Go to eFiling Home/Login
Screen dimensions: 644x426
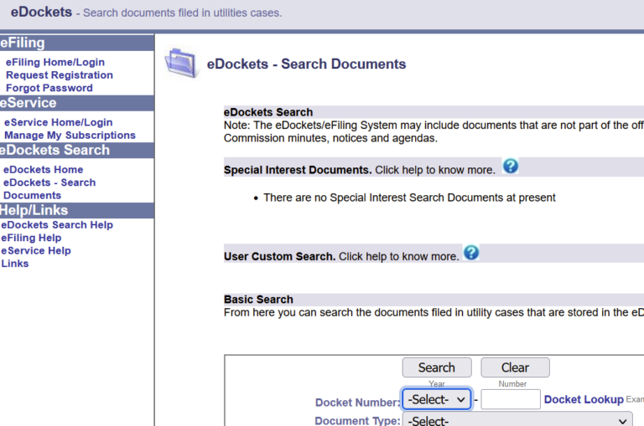tap(55, 62)
